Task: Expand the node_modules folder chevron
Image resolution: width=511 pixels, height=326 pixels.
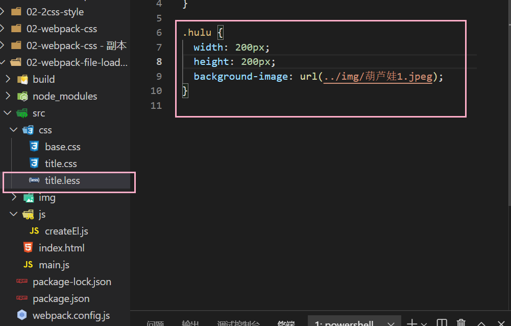Action: point(8,96)
